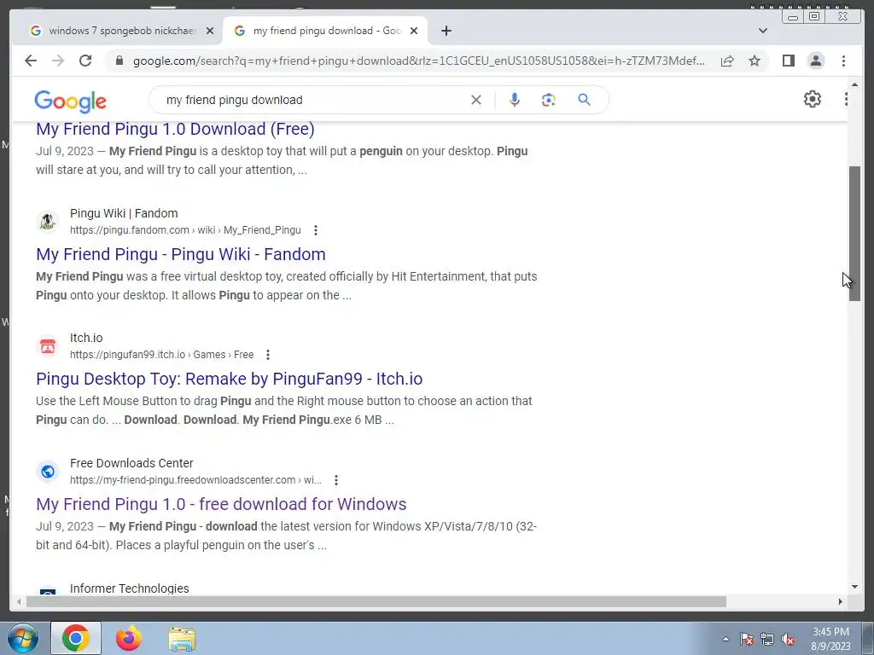Viewport: 874px width, 655px height.
Task: Open Action Center flag icon
Action: [747, 640]
